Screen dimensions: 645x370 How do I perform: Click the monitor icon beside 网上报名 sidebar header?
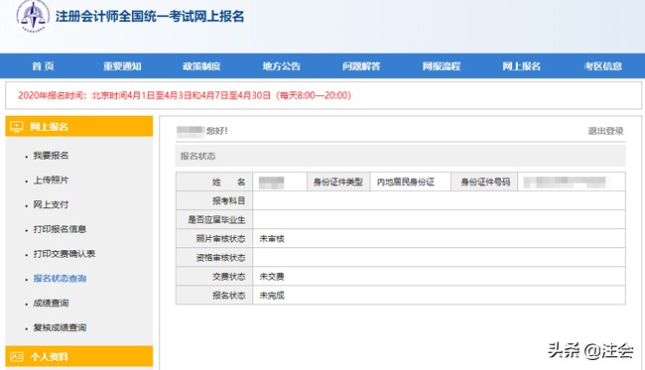17,127
